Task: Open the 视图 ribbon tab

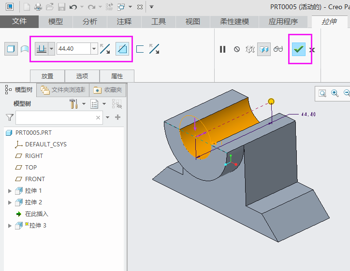Action: pos(192,22)
